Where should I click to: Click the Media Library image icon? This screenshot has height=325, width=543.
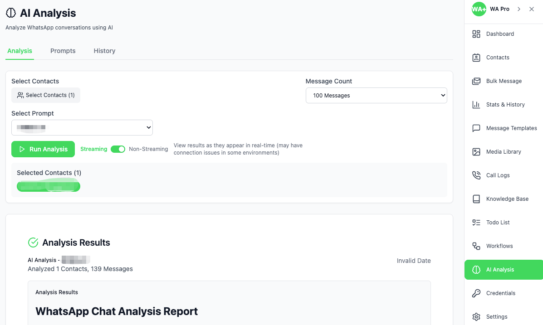click(x=476, y=151)
